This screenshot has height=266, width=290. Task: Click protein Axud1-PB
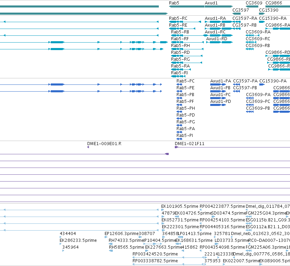coord(220,88)
